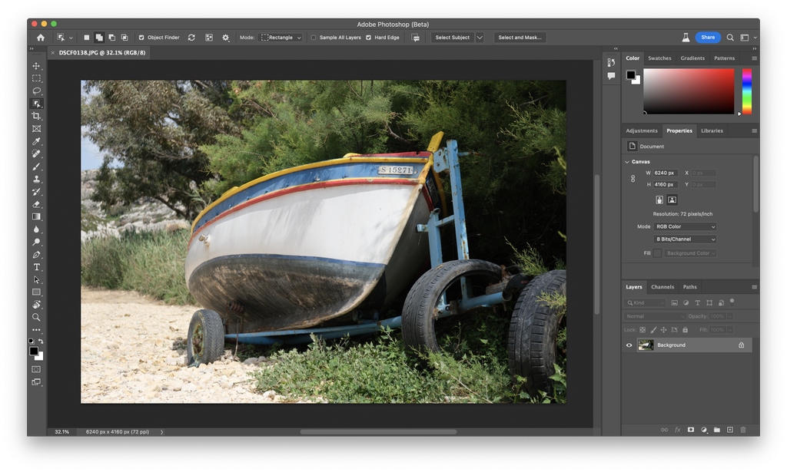Select the Lasso tool

(x=36, y=91)
